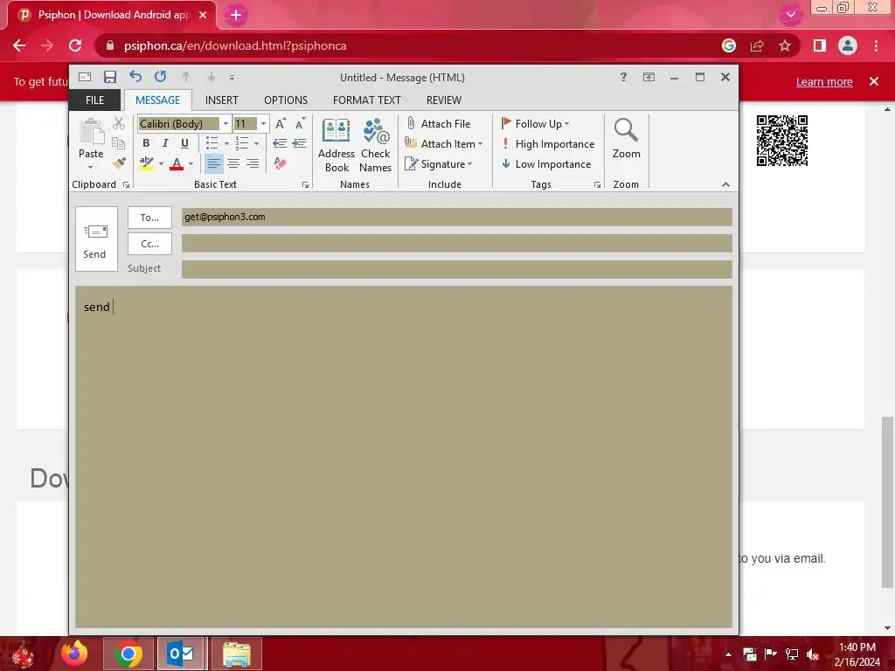Align text to the right

(253, 164)
